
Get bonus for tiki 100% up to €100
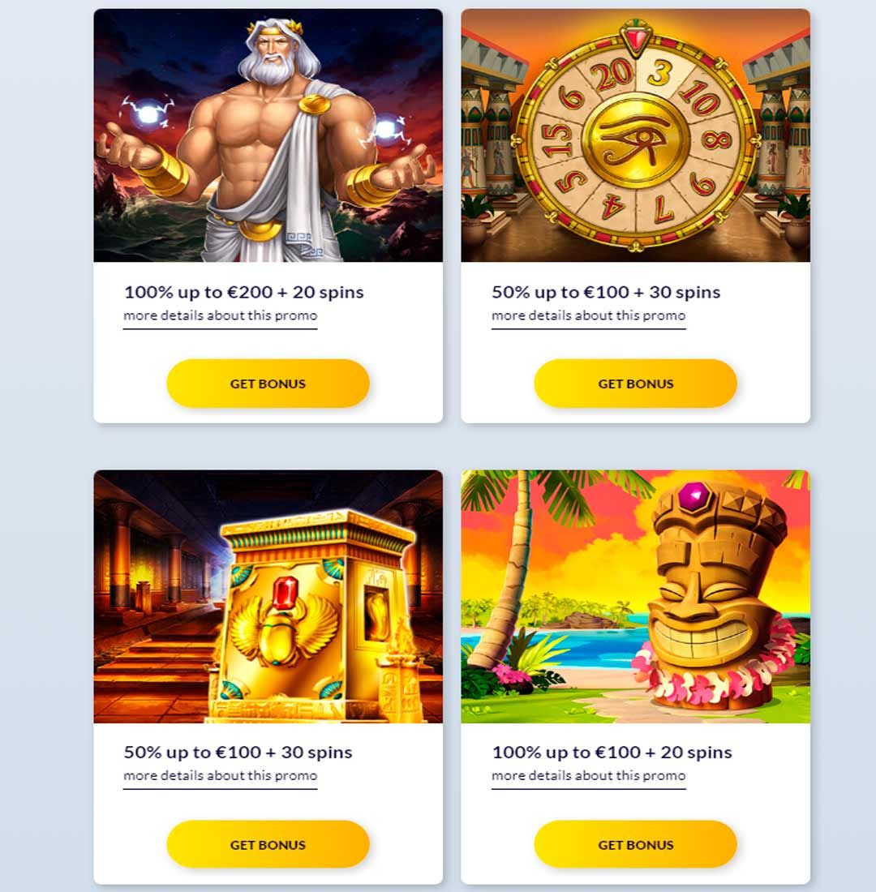635,845
